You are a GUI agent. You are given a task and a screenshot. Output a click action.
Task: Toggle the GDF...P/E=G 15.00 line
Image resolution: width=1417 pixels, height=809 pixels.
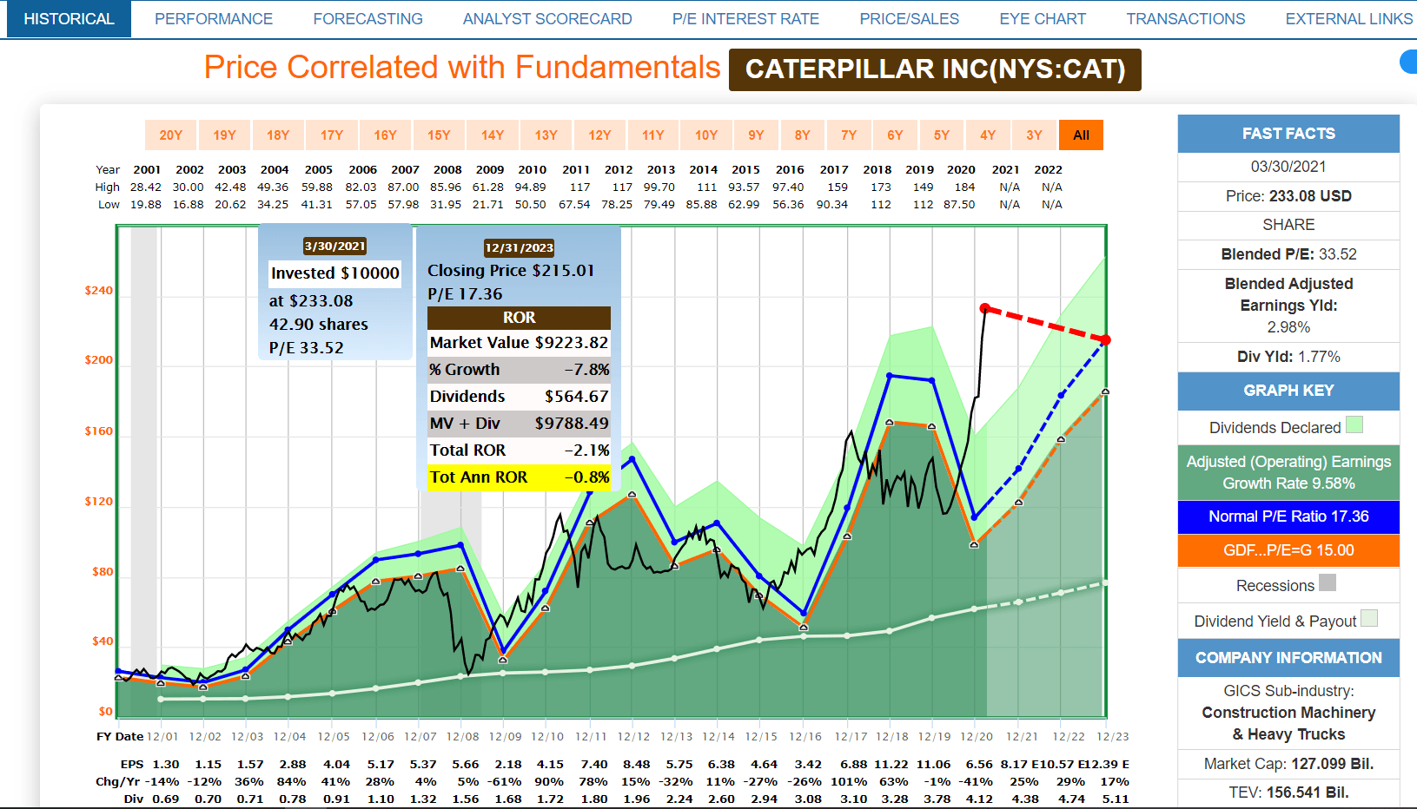point(1288,550)
